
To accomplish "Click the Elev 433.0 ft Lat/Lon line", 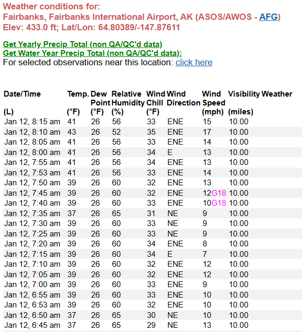I will tap(91, 27).
